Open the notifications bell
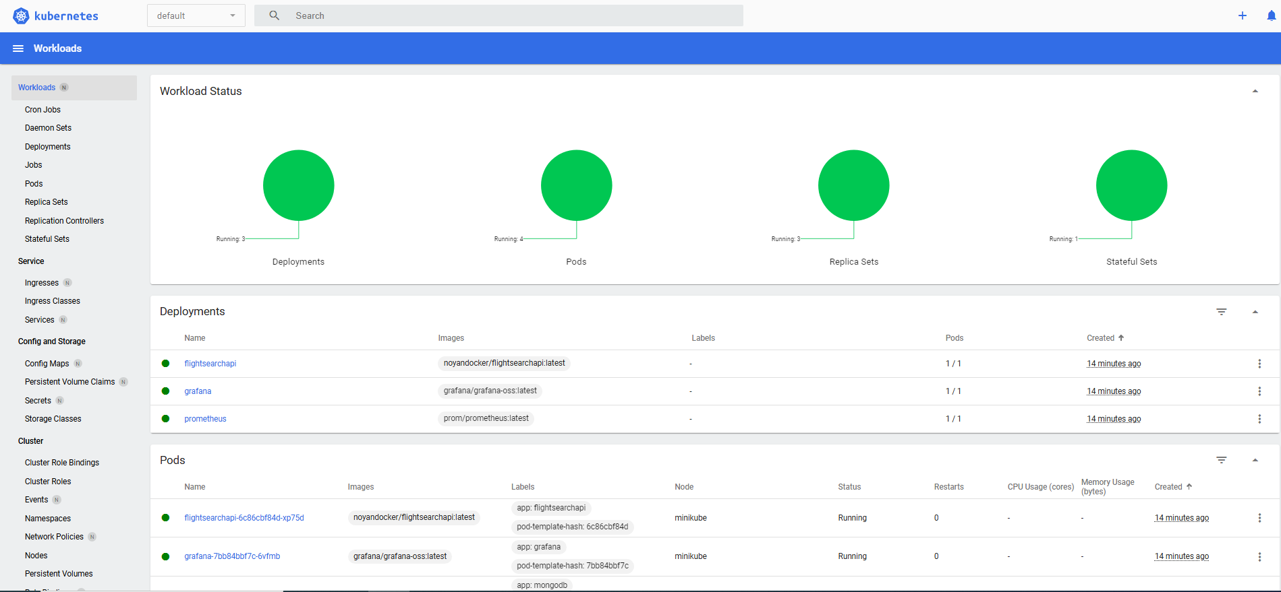The height and width of the screenshot is (592, 1281). click(x=1272, y=15)
